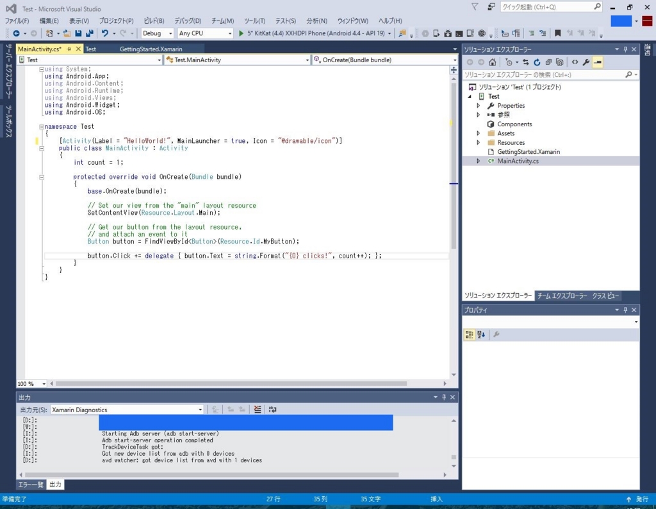Expand the Assets folder node

(x=478, y=133)
